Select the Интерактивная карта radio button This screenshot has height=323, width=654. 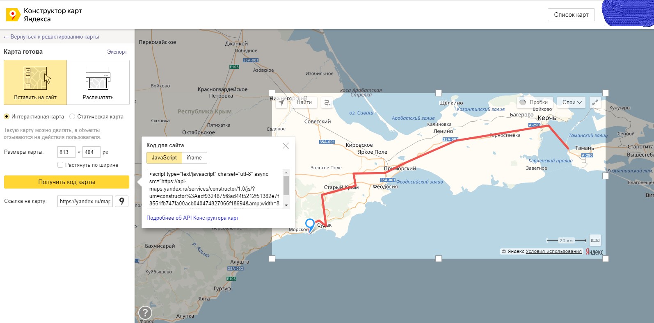click(7, 117)
